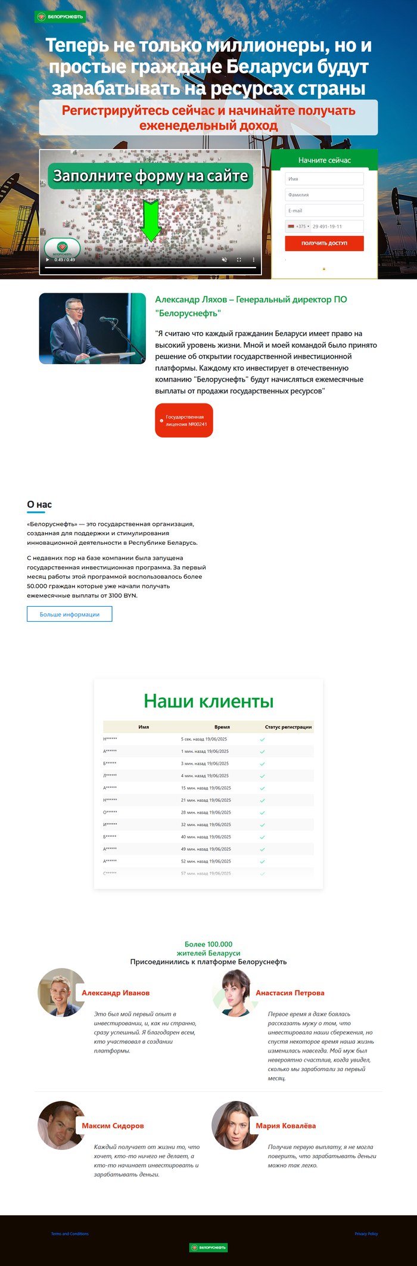Click the Имя input field
417x1266 pixels.
pos(324,179)
